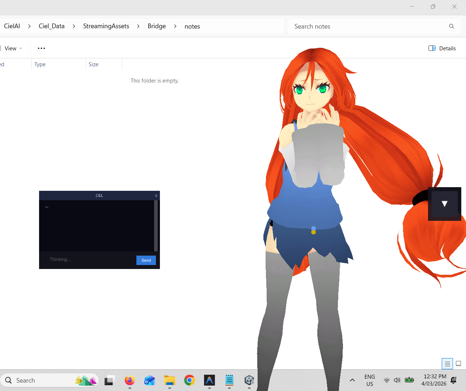This screenshot has height=391, width=466.
Task: Switch to the details list view layout
Action: coord(447,363)
